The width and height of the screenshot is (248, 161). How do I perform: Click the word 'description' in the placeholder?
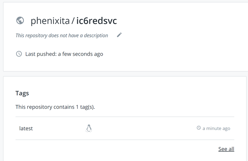[94, 35]
